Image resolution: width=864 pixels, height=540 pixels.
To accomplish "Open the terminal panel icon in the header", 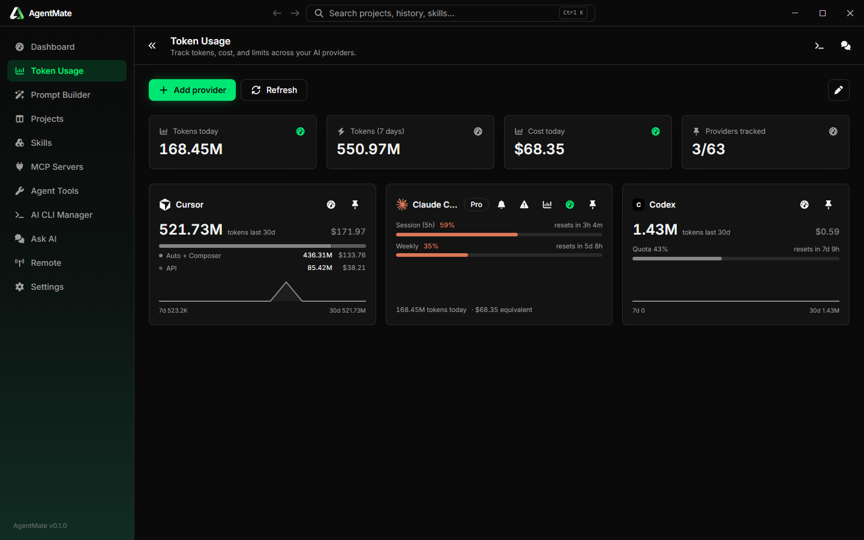I will 819,46.
